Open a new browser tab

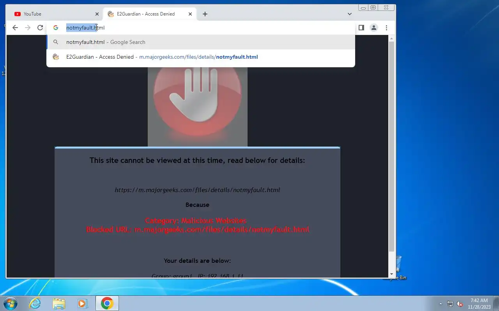(205, 14)
